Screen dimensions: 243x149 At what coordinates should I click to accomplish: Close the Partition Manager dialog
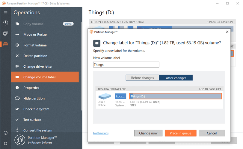pos(227,32)
